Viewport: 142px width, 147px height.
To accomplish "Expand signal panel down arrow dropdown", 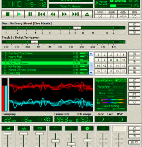I will pyautogui.click(x=134, y=103).
